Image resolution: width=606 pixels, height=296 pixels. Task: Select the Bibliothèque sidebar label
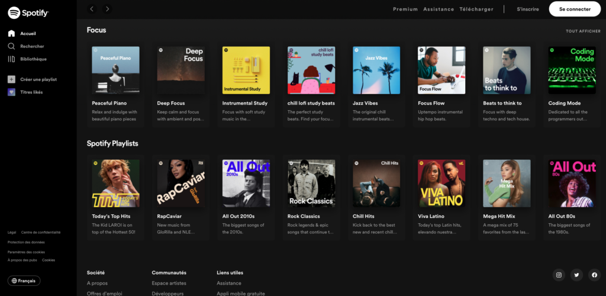pos(34,59)
